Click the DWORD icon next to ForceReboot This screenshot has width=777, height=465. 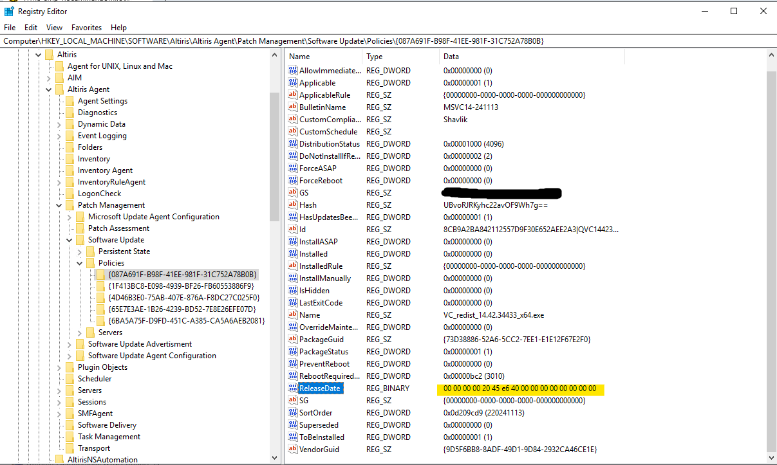point(293,181)
